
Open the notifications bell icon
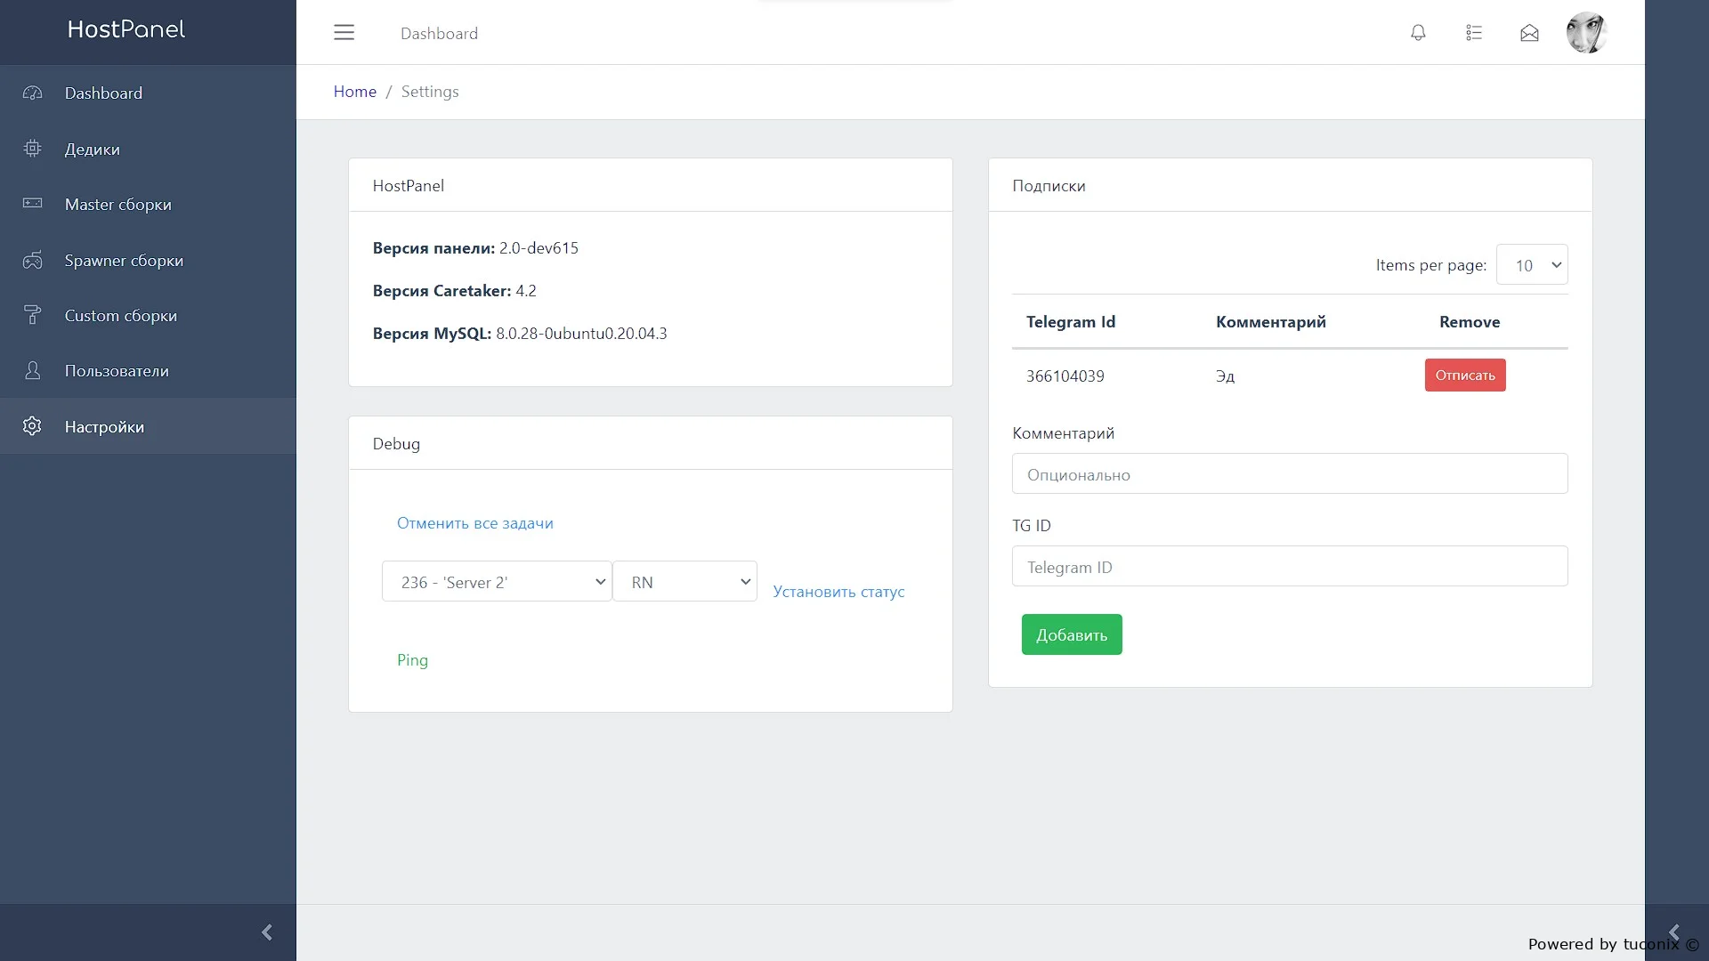tap(1418, 33)
